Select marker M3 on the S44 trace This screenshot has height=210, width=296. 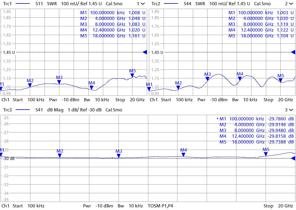click(x=208, y=78)
